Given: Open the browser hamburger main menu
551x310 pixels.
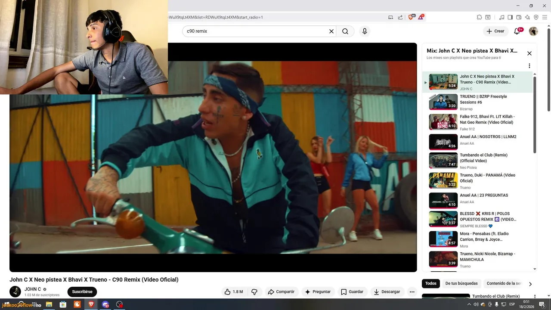Looking at the screenshot, I should (x=545, y=17).
